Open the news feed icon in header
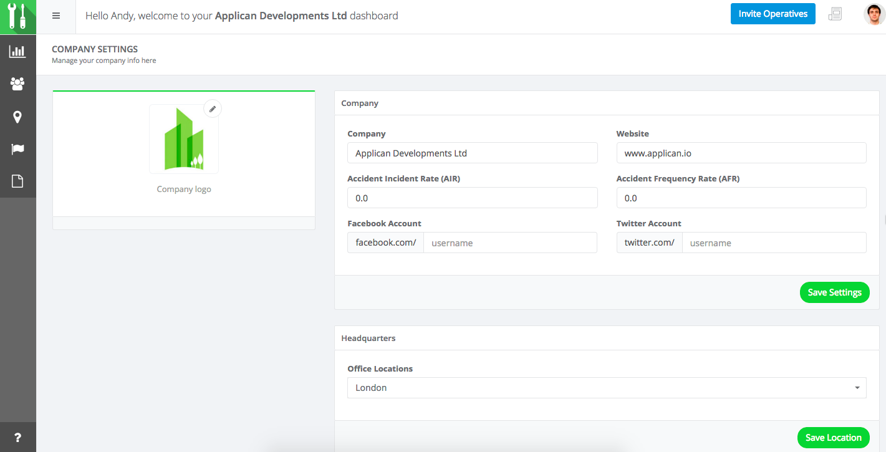 (835, 14)
